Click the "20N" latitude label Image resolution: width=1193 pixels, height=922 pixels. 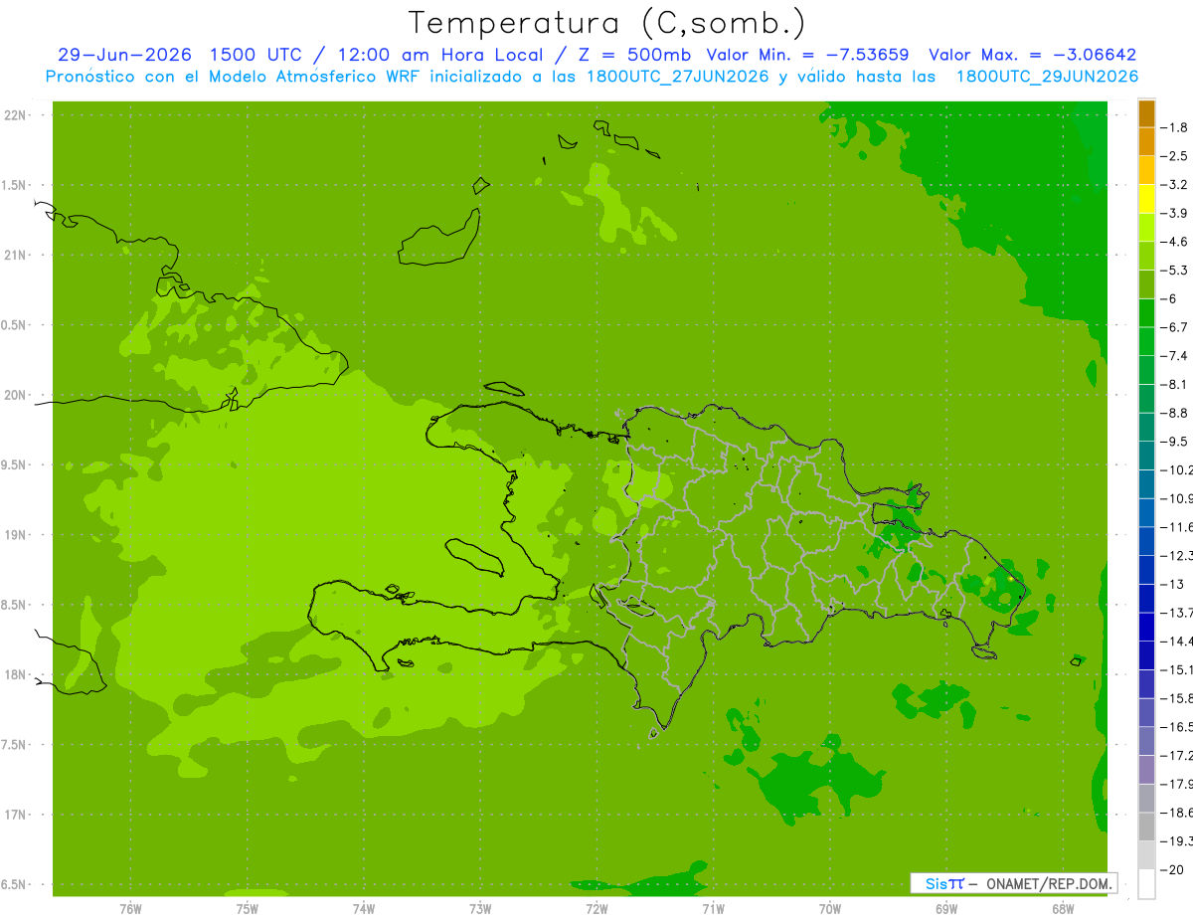coord(17,395)
